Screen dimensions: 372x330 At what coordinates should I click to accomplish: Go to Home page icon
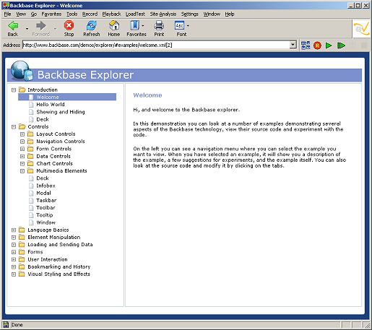coord(114,25)
